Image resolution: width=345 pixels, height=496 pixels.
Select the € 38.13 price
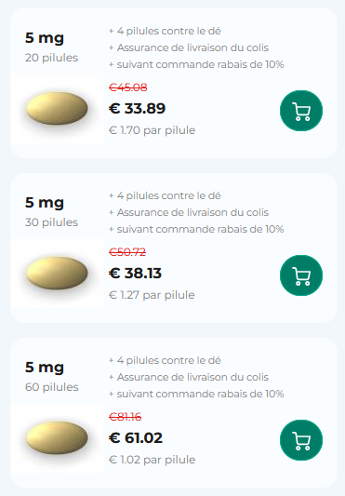(x=135, y=274)
